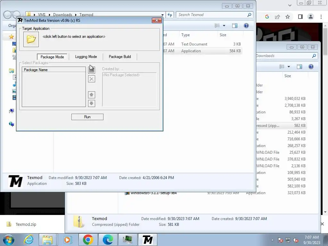Image resolution: width=328 pixels, height=246 pixels.
Task: Click Texmod breadcrumb in address bar
Action: (86, 15)
